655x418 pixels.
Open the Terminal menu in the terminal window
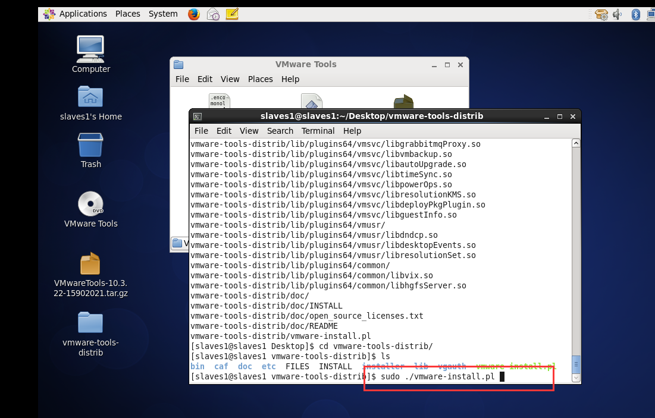pyautogui.click(x=318, y=131)
